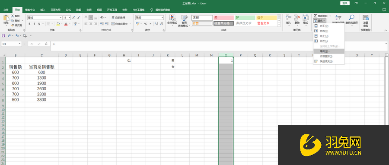The image size is (389, 165).
Task: Click the Login (登录) button
Action: [345, 3]
